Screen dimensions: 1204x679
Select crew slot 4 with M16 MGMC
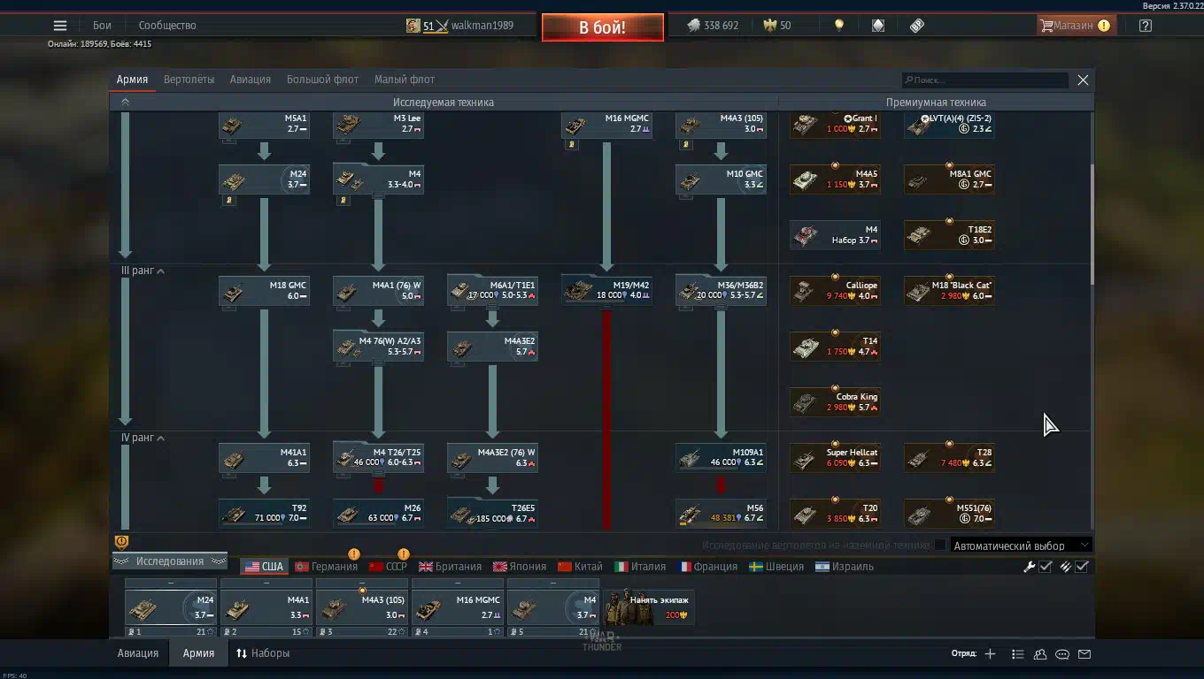[458, 609]
